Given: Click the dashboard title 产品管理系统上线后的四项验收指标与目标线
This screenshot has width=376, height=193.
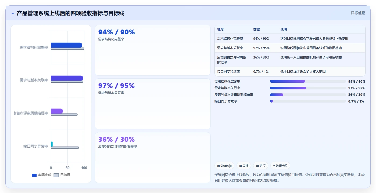Looking at the screenshot, I should click(x=70, y=13).
